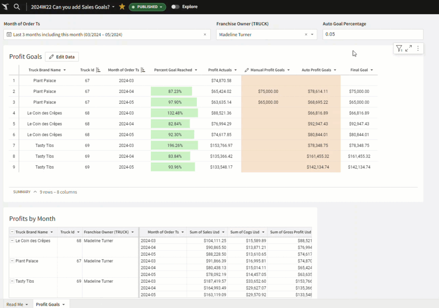Switch to the Read Me tab
The height and width of the screenshot is (308, 439).
tap(15, 304)
